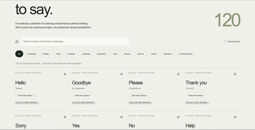Click the Russian translation До свидания
This screenshot has height=130, width=255.
78,88
